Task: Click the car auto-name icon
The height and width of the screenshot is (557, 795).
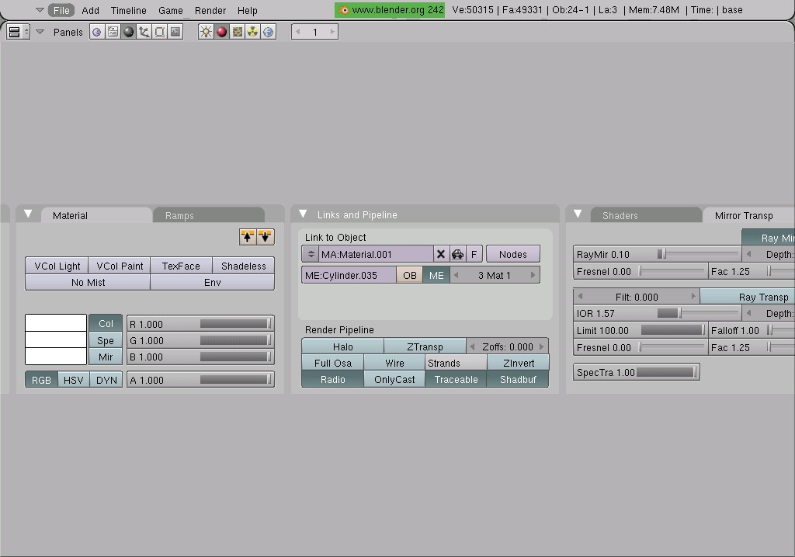Action: tap(457, 254)
